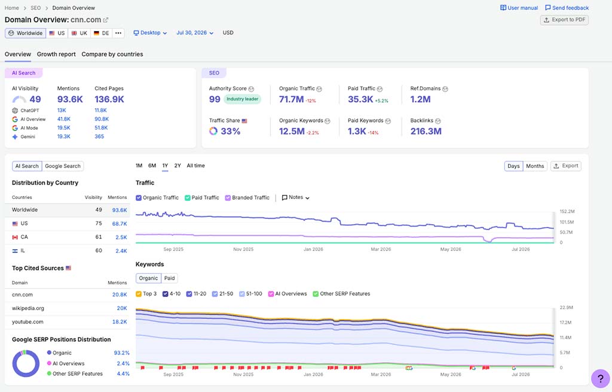
Task: Click the Send feedback chat icon
Action: [x=547, y=7]
